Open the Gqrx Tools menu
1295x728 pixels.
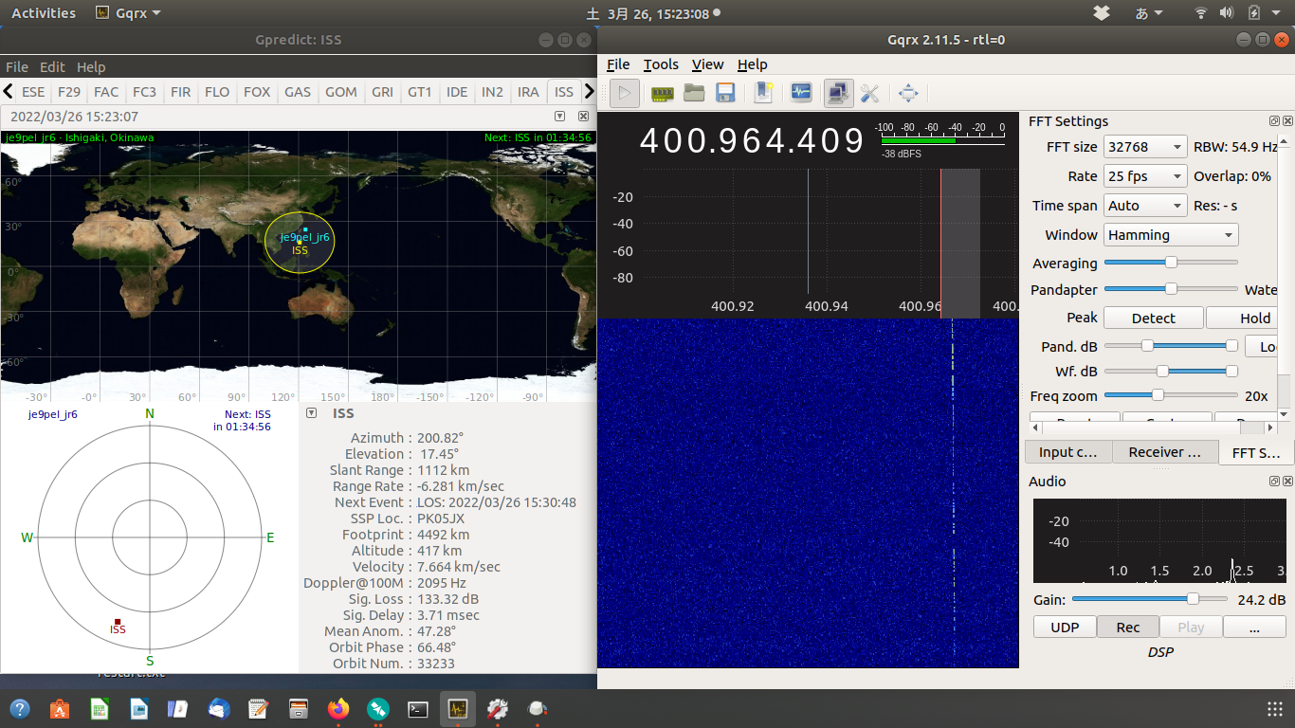(x=661, y=64)
